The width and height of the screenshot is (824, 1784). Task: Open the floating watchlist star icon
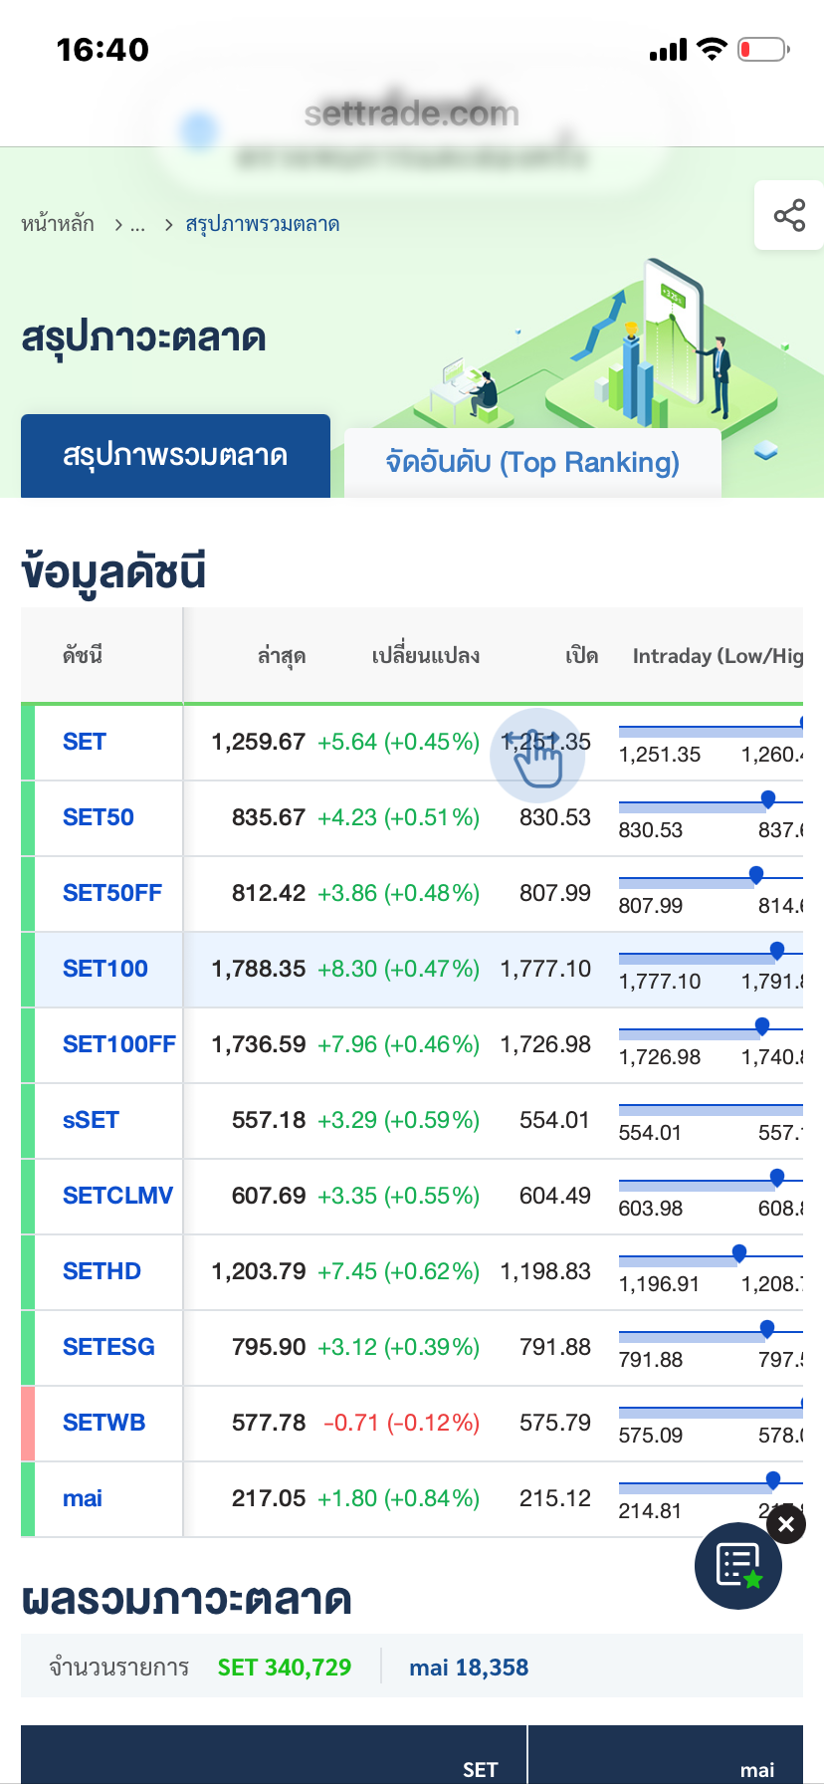(738, 1566)
